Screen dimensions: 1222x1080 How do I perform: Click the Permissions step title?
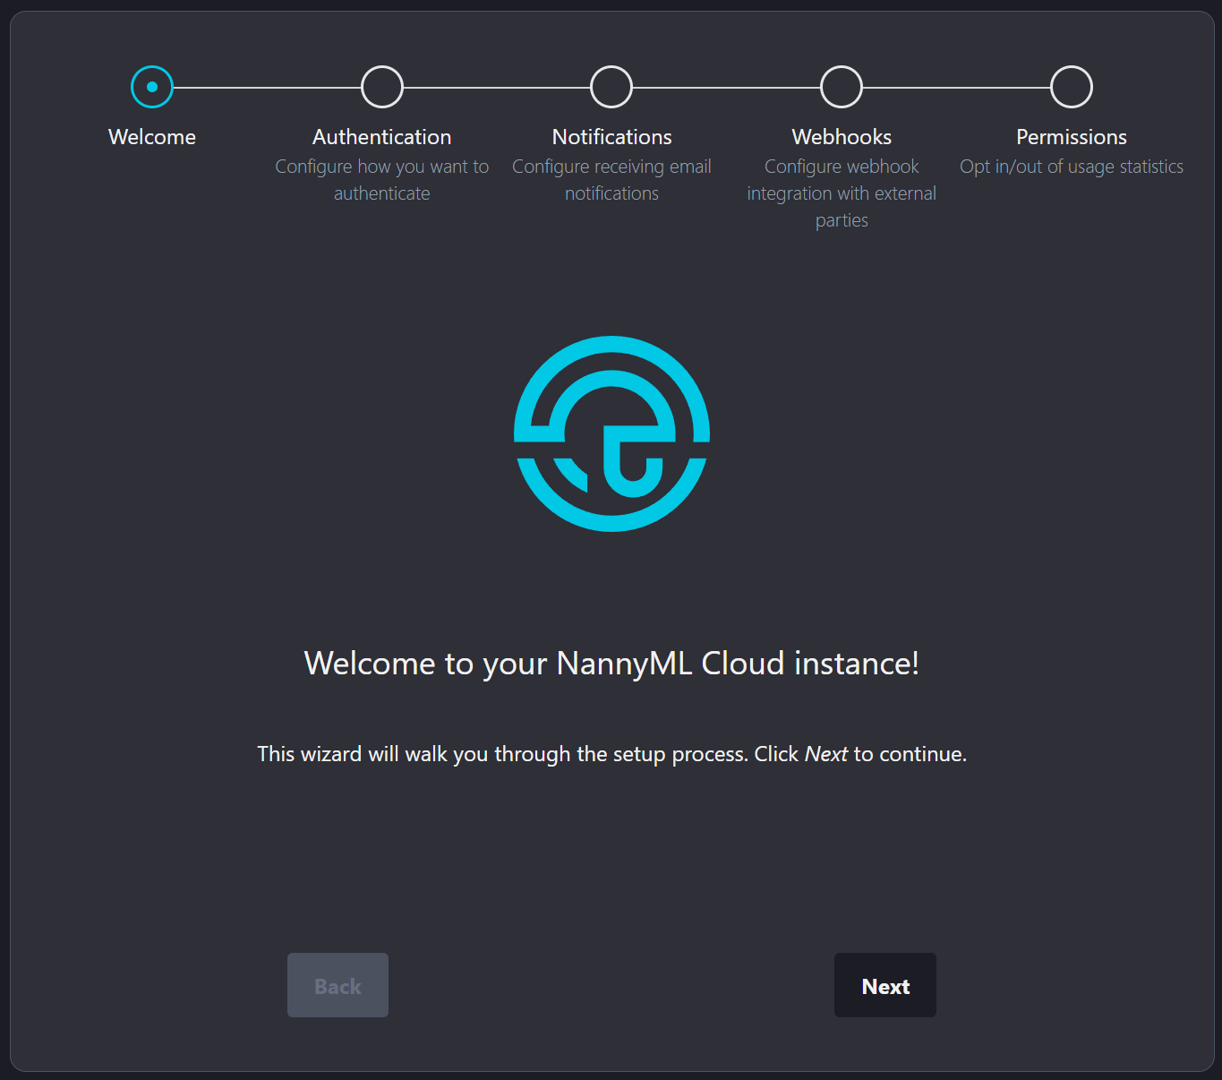click(x=1072, y=137)
